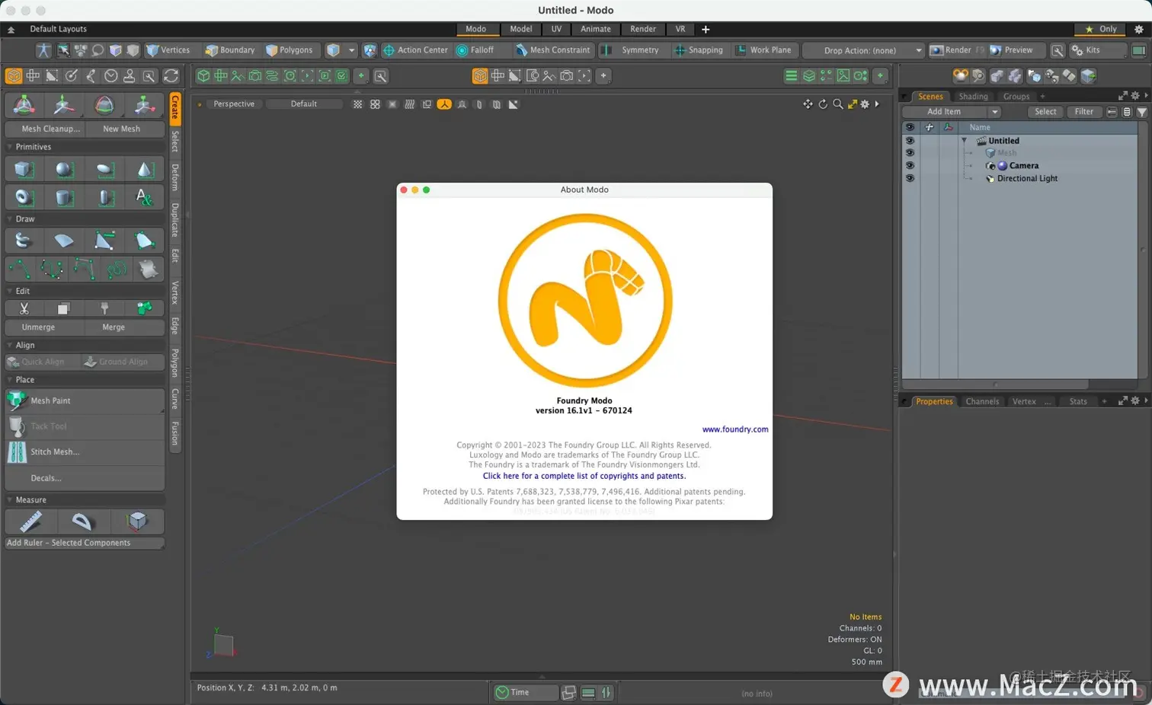Image resolution: width=1152 pixels, height=705 pixels.
Task: Toggle visibility of Mesh item
Action: (910, 153)
